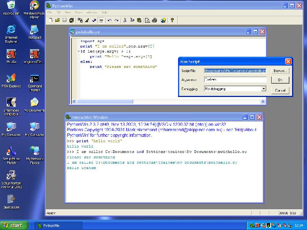Open the Tools menu

79,13
